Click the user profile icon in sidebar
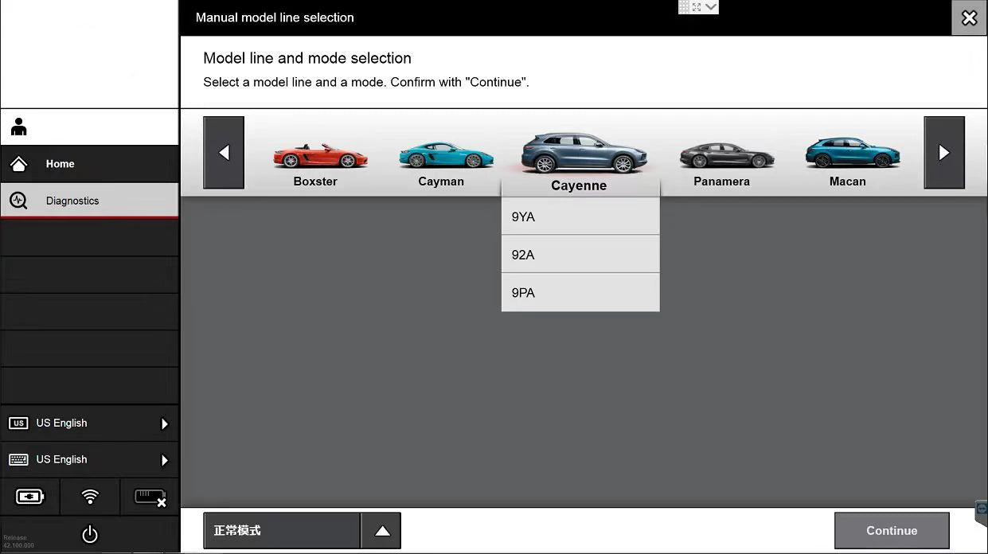 coord(19,127)
